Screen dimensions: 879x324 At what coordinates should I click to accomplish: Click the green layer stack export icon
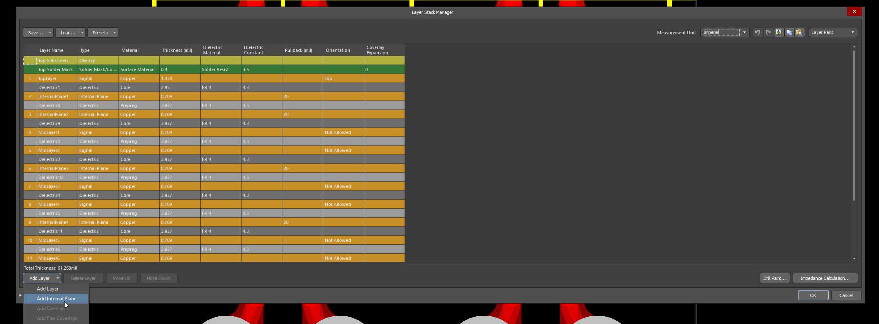point(779,33)
